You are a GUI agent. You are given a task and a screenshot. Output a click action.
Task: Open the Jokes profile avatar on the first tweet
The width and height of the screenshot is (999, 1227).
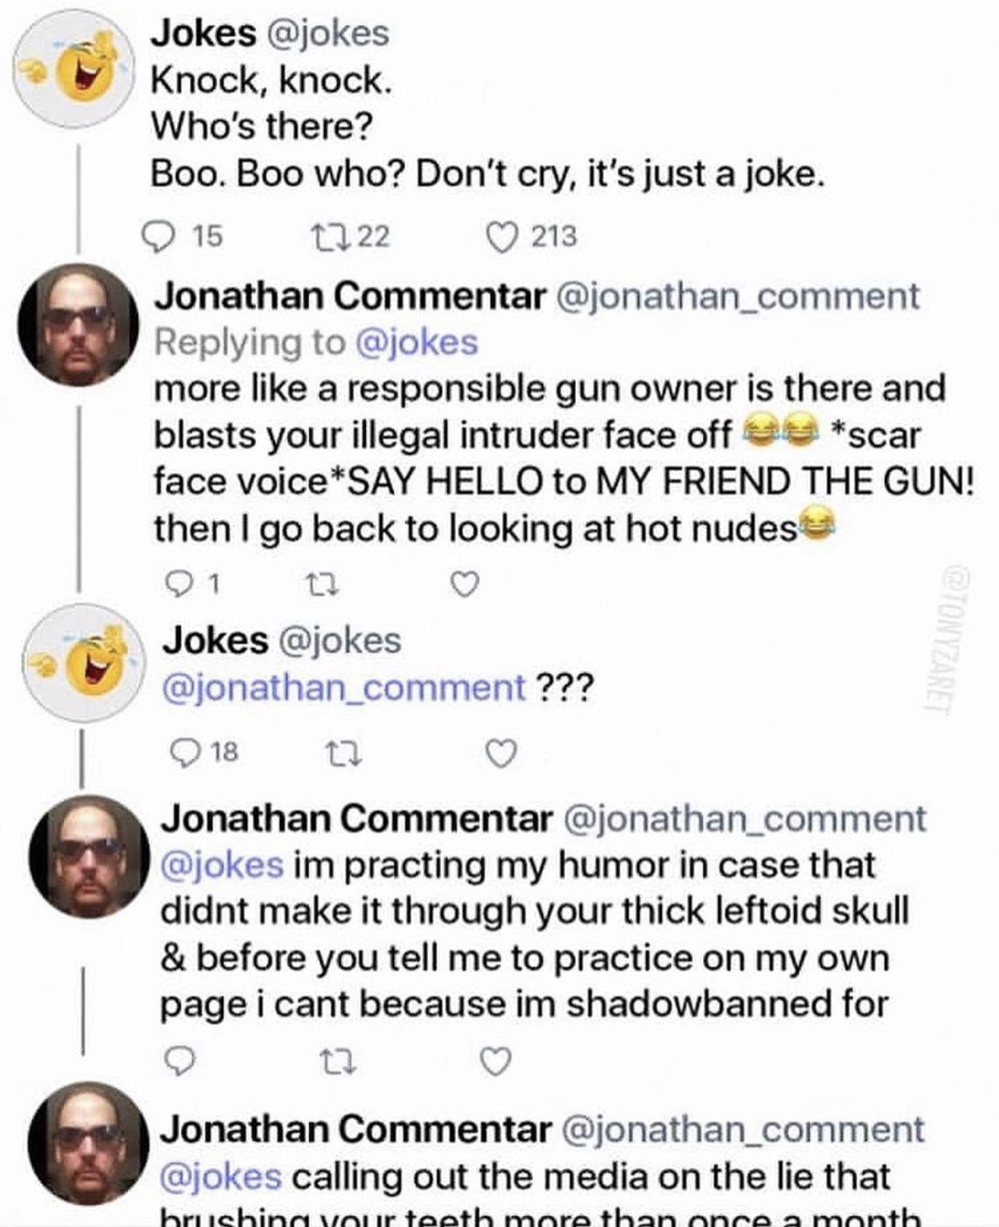(78, 69)
